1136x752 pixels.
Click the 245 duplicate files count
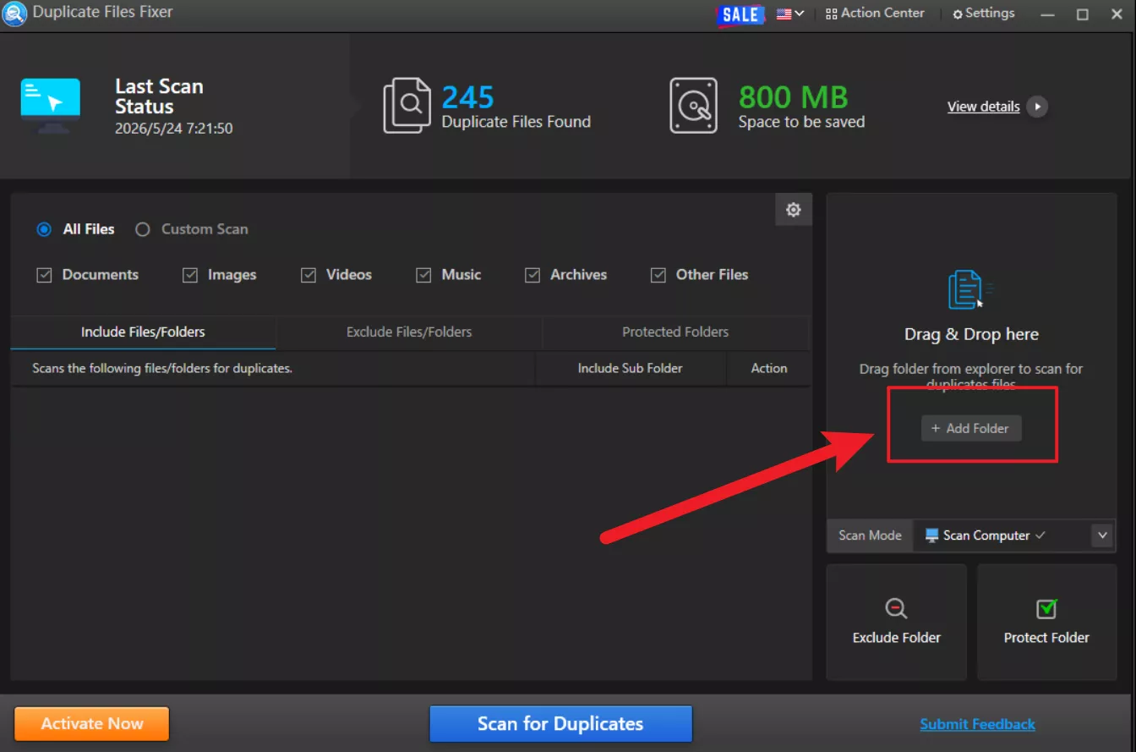point(467,97)
